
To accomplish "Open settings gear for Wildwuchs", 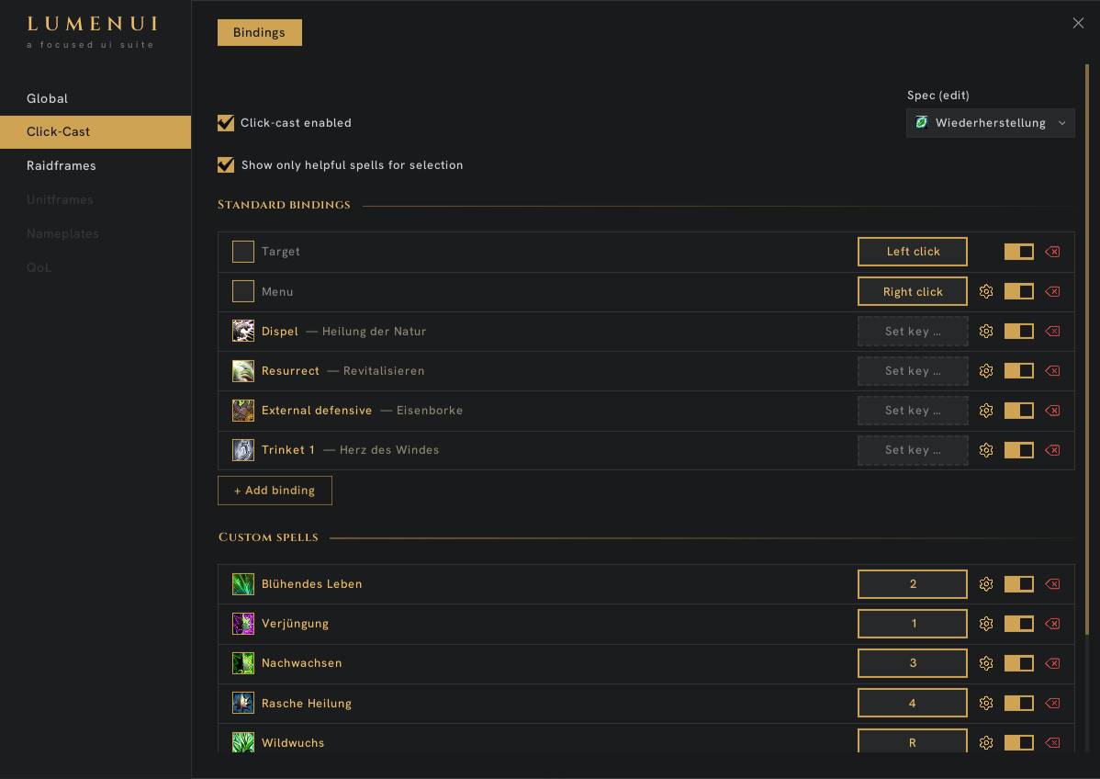I will click(x=985, y=742).
